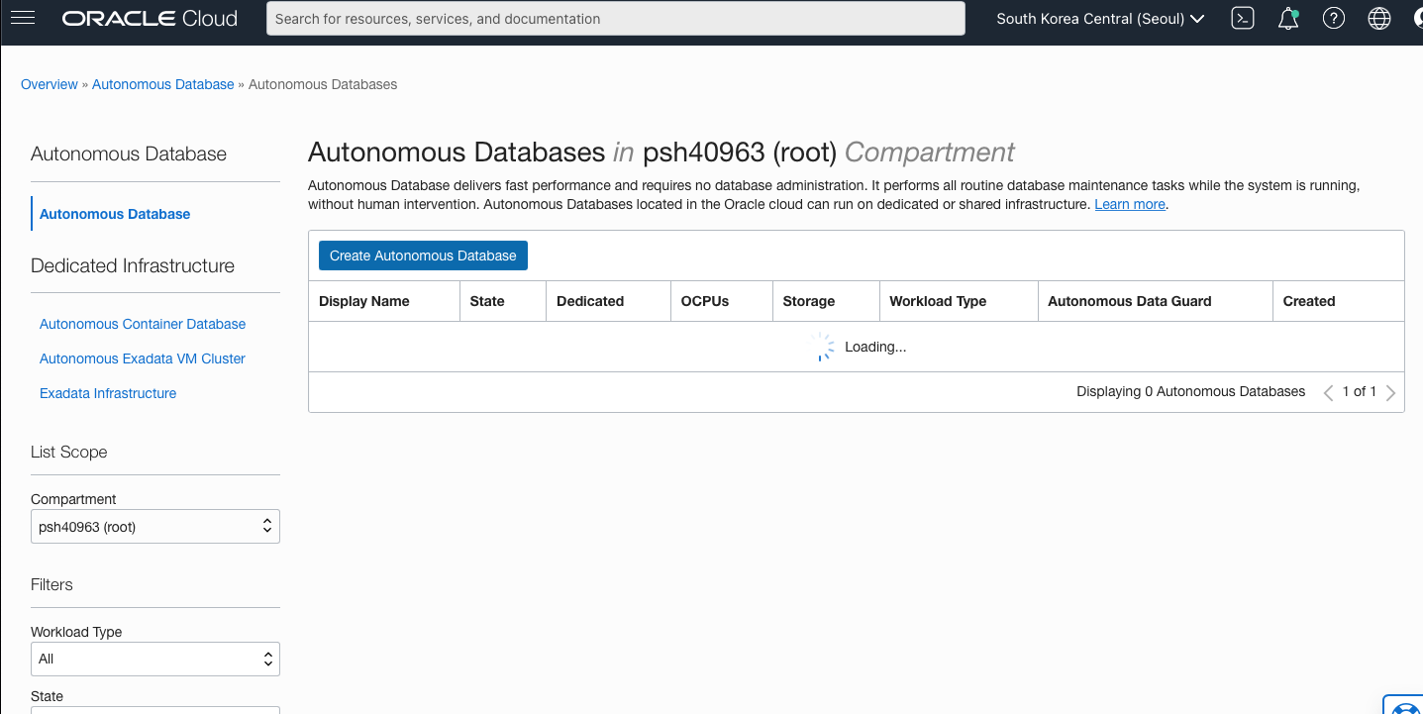Follow the Autonomous Database breadcrumb link
The height and width of the screenshot is (714, 1423).
[x=163, y=84]
